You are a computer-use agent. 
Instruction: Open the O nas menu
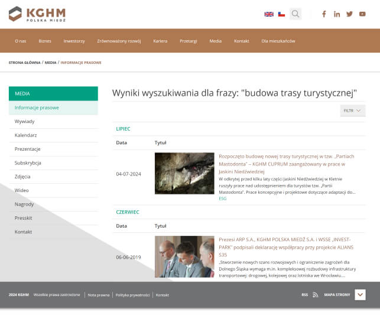coord(21,41)
